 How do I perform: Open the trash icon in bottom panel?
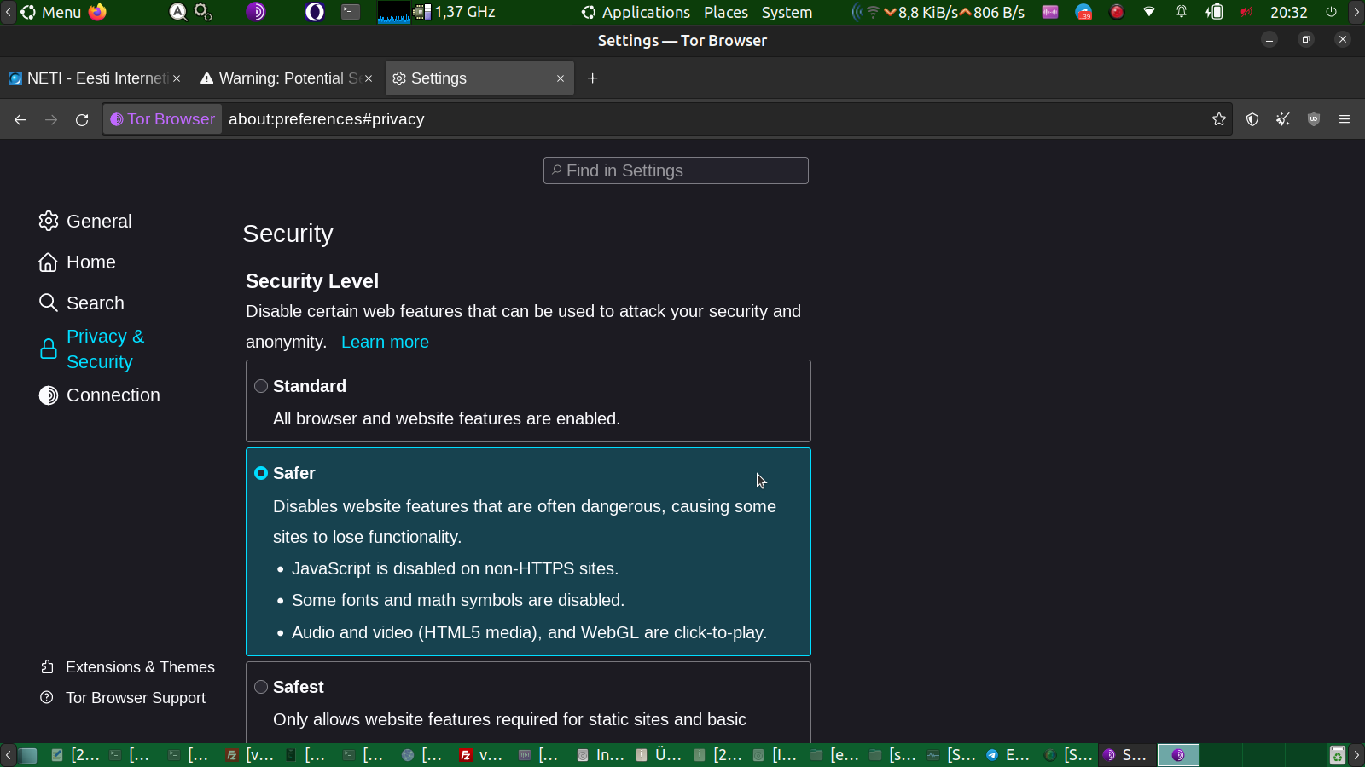point(1338,755)
